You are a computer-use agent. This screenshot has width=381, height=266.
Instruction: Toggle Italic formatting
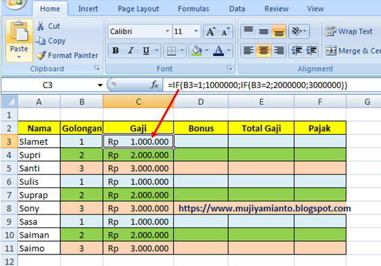(x=131, y=51)
